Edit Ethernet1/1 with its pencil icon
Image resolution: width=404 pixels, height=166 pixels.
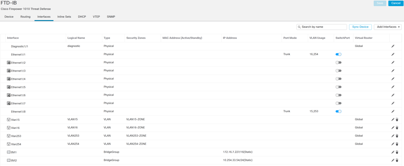point(393,54)
